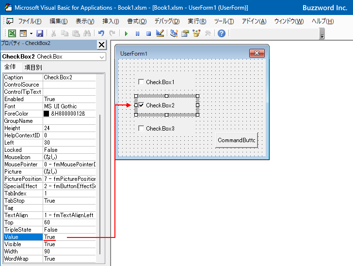Open the Toolbox icon with wrench and hammer
353x266 pixels.
(208, 33)
